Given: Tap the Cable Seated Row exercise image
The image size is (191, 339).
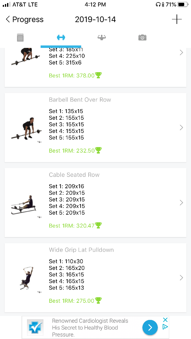Looking at the screenshot, I should [25, 205].
